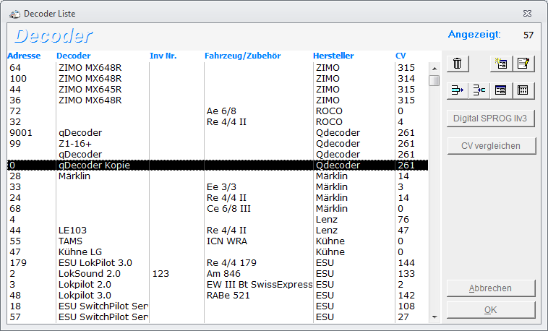548x331 pixels.
Task: Select the Ae 6/8 vehicle row
Action: (218, 111)
